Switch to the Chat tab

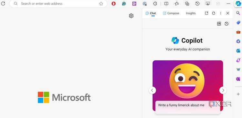tap(151, 13)
